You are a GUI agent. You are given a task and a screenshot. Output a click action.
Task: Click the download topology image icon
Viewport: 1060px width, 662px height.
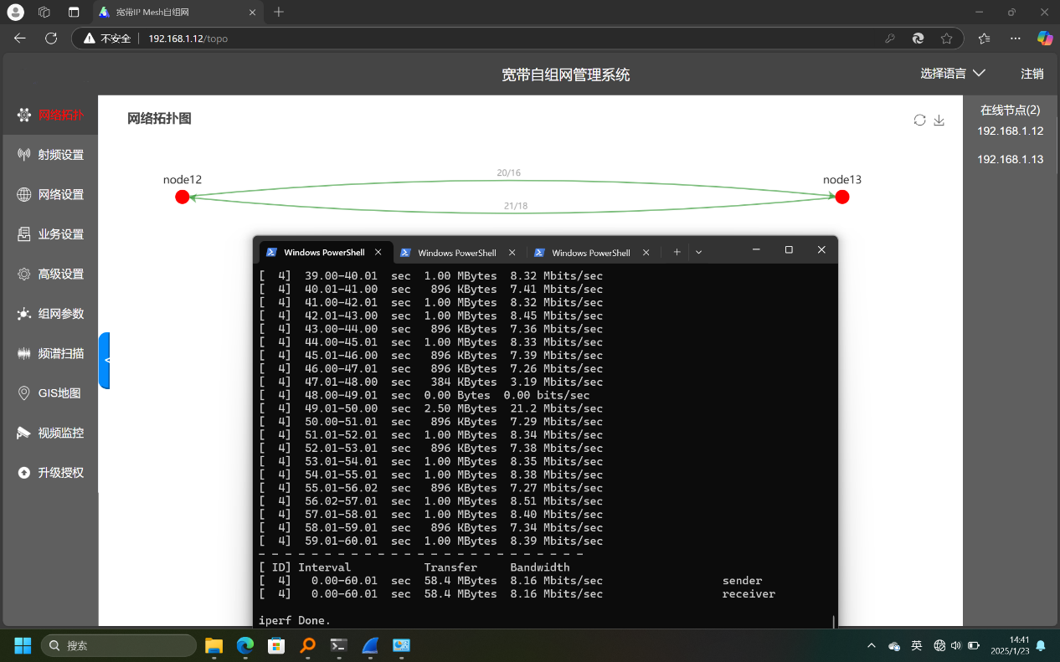(x=939, y=120)
